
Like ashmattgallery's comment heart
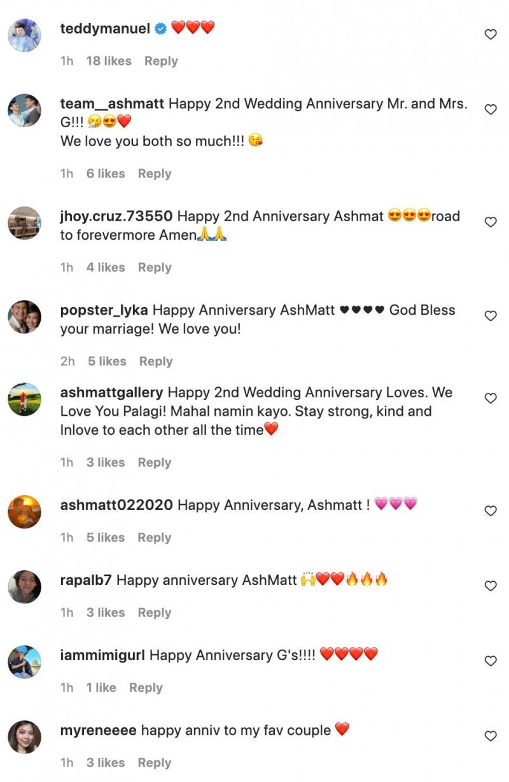click(x=491, y=398)
